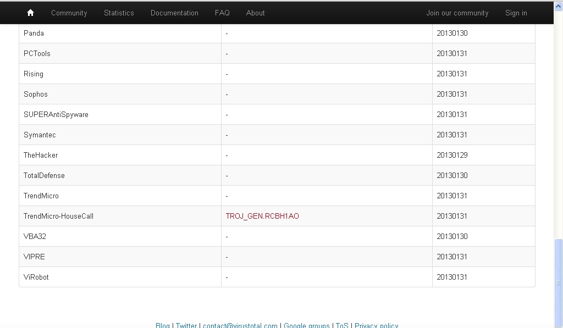The width and height of the screenshot is (563, 328).
Task: Click Join our community
Action: tap(457, 13)
